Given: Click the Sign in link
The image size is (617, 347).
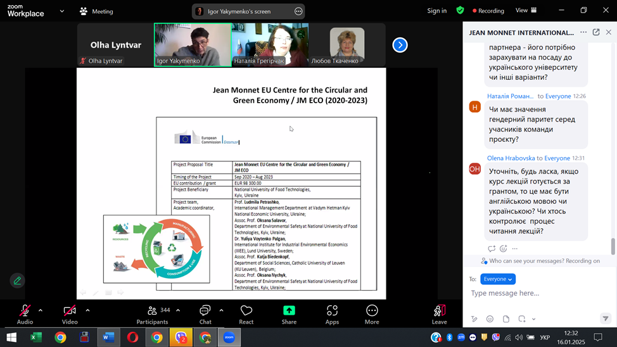Looking at the screenshot, I should coord(436,11).
